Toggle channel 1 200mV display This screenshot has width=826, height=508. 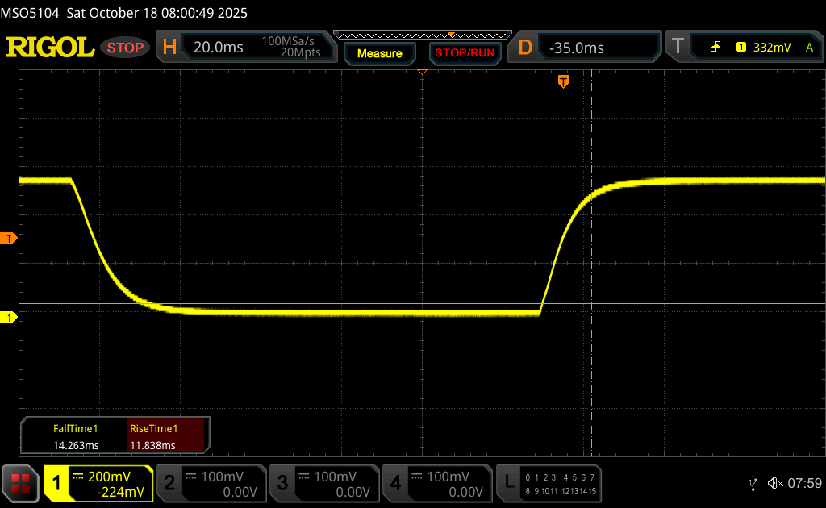click(98, 483)
